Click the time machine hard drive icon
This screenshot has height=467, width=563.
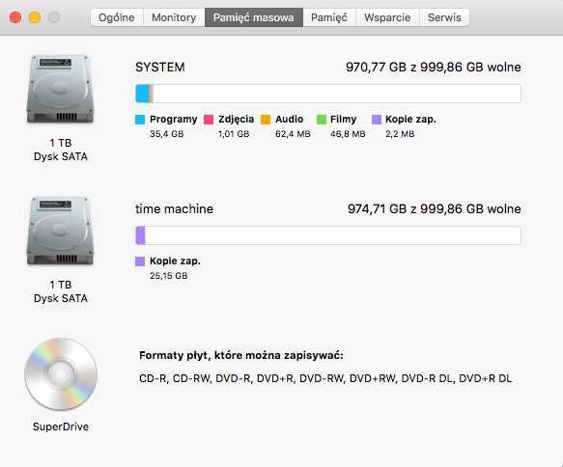click(60, 231)
